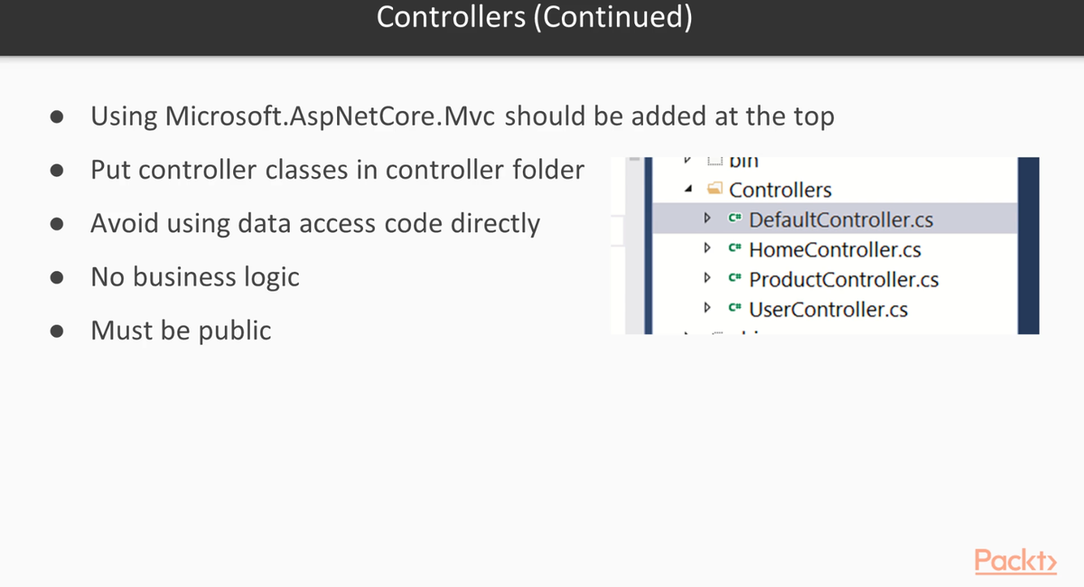Image resolution: width=1084 pixels, height=587 pixels.
Task: Select ProductController.cs file name
Action: [x=844, y=279]
